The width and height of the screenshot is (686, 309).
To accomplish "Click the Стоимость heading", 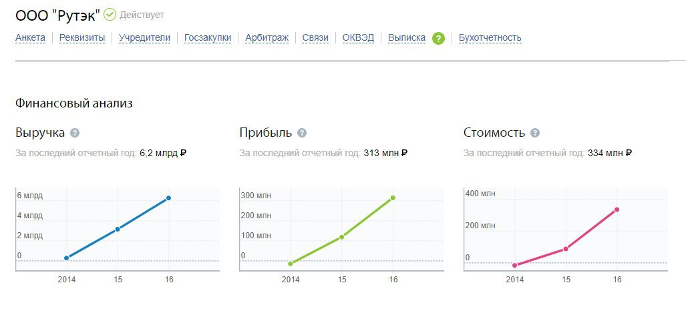I will [x=494, y=133].
